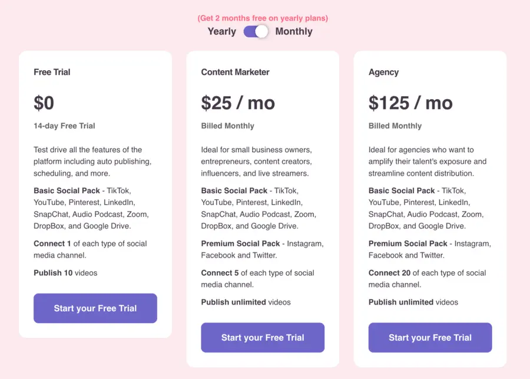Click the Monthly label on the billing selector

point(294,31)
